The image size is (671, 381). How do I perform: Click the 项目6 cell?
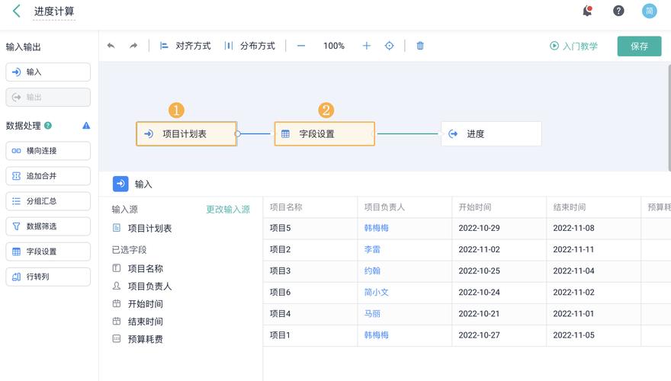click(310, 293)
